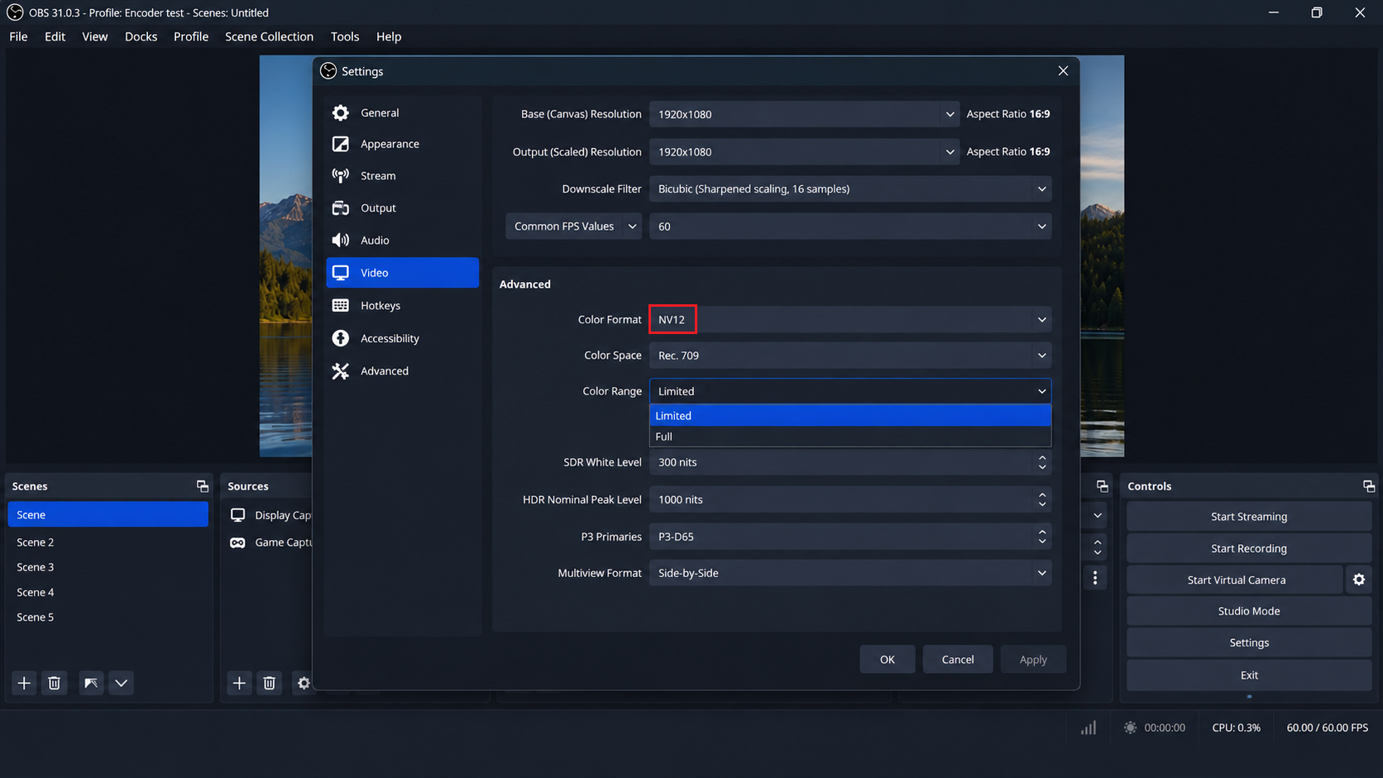Open the Color Space dropdown
This screenshot has height=778, width=1383.
[x=850, y=356]
